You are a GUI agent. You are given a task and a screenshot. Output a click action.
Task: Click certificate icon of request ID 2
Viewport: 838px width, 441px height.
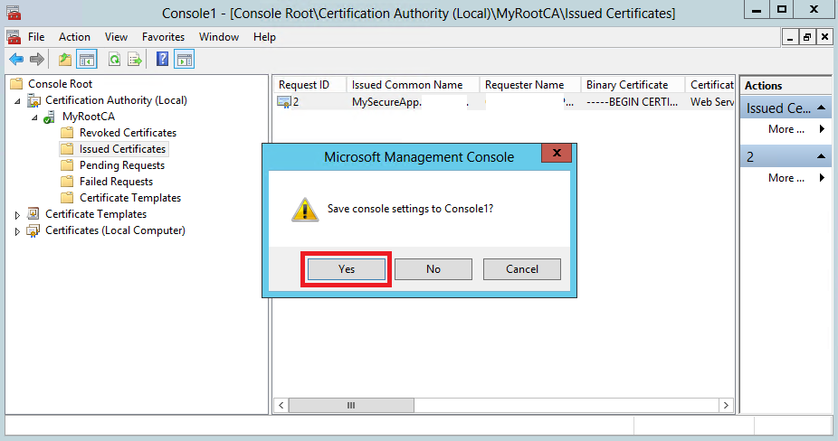[x=284, y=101]
